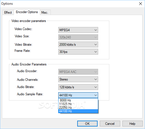Click the Frame Rate dropdown arrow chevron
This screenshot has height=129, width=145.
[96, 52]
